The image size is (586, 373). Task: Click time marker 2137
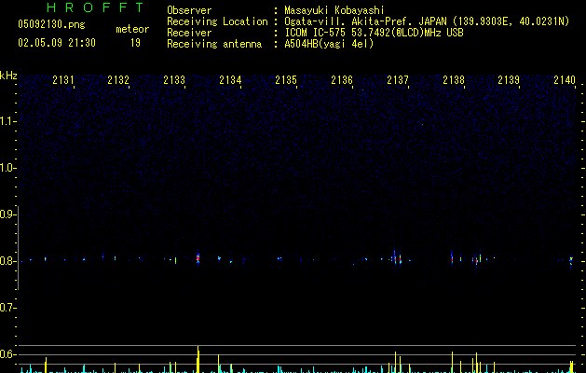pos(398,80)
